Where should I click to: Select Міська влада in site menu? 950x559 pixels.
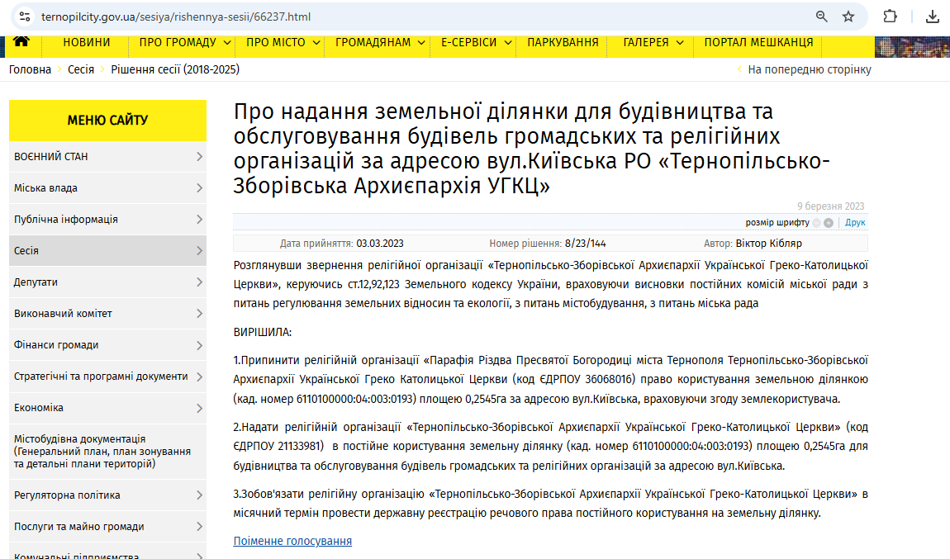pos(108,188)
